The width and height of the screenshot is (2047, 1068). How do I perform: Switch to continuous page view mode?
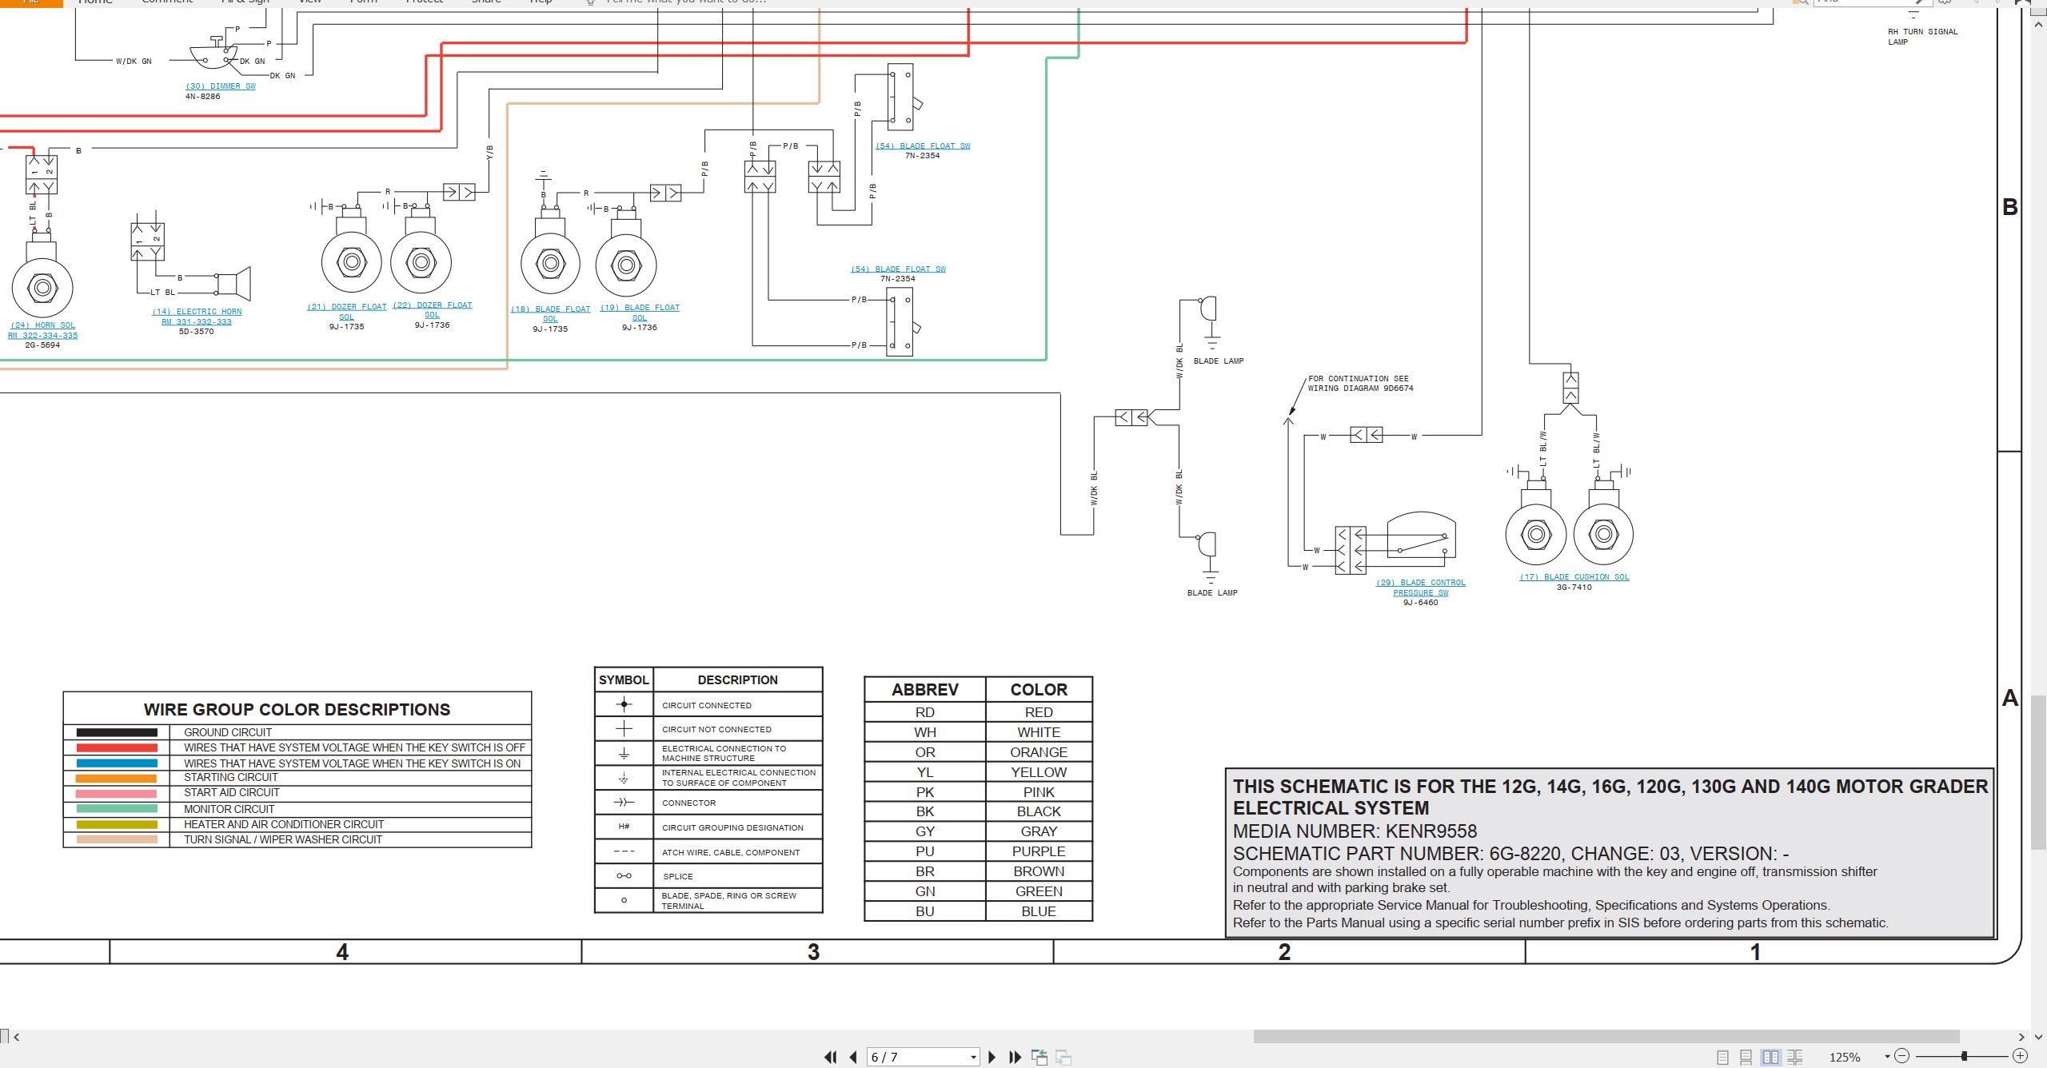(1746, 1057)
